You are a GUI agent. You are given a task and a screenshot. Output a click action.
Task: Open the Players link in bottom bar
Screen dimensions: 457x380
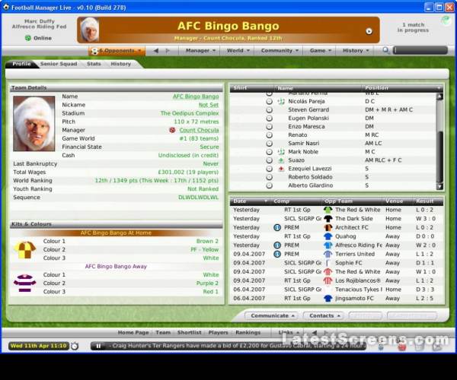click(218, 333)
